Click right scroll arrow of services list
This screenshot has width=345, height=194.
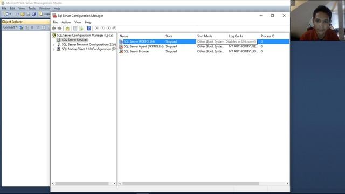point(287,183)
